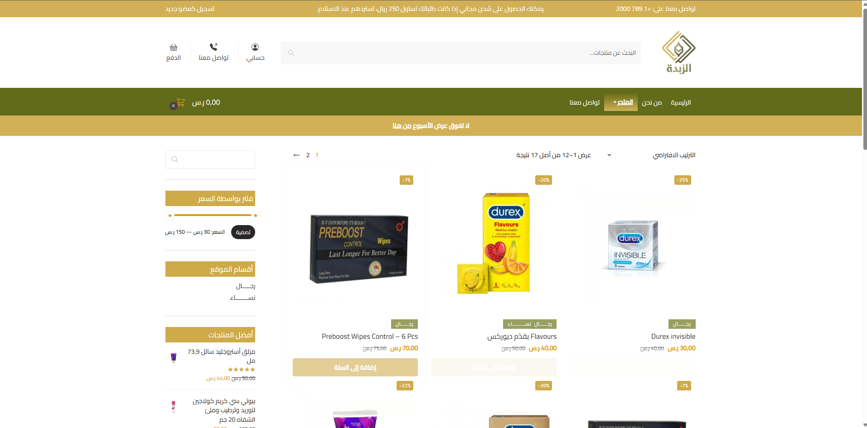Click the shopping cart icon in the green bar
Viewport: 867px width, 428px height.
coord(180,102)
